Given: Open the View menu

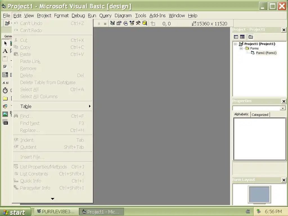Looking at the screenshot, I should point(29,16).
